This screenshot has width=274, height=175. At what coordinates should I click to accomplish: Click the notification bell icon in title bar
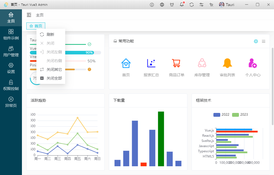tap(182, 5)
